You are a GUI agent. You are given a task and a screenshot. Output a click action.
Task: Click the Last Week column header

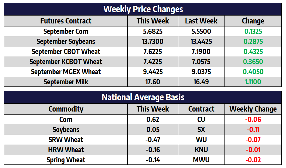point(201,21)
